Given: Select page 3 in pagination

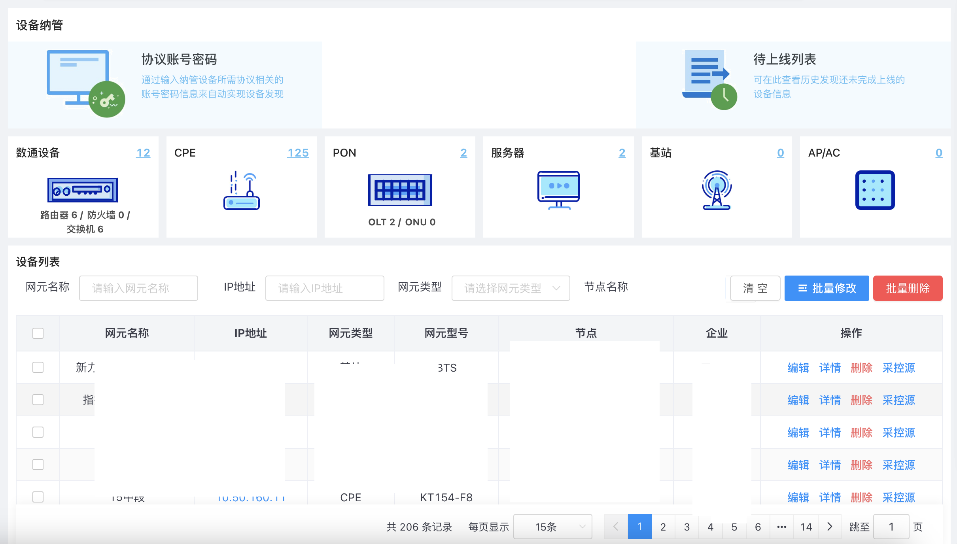Looking at the screenshot, I should click(687, 527).
